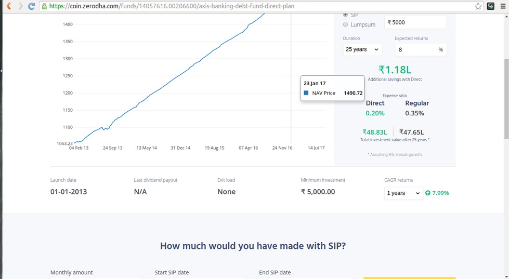Click the 07 Apr 16 axis label
The image size is (509, 279).
click(x=249, y=148)
